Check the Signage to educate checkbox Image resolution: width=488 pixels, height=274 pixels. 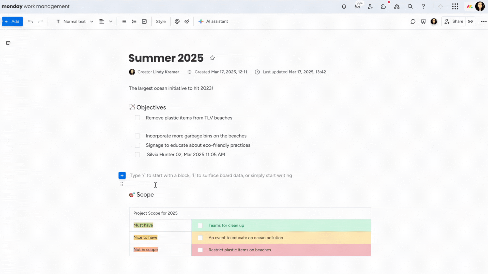click(137, 145)
